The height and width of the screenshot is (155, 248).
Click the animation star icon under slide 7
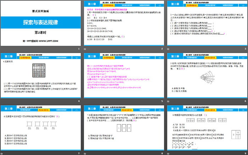tap(2, 154)
